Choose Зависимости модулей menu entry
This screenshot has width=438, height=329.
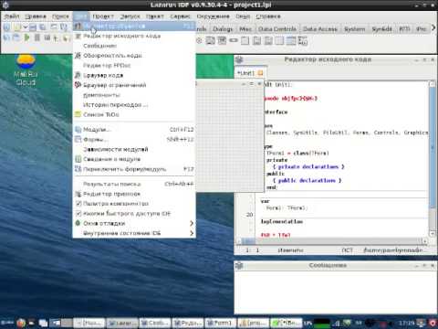point(134,149)
